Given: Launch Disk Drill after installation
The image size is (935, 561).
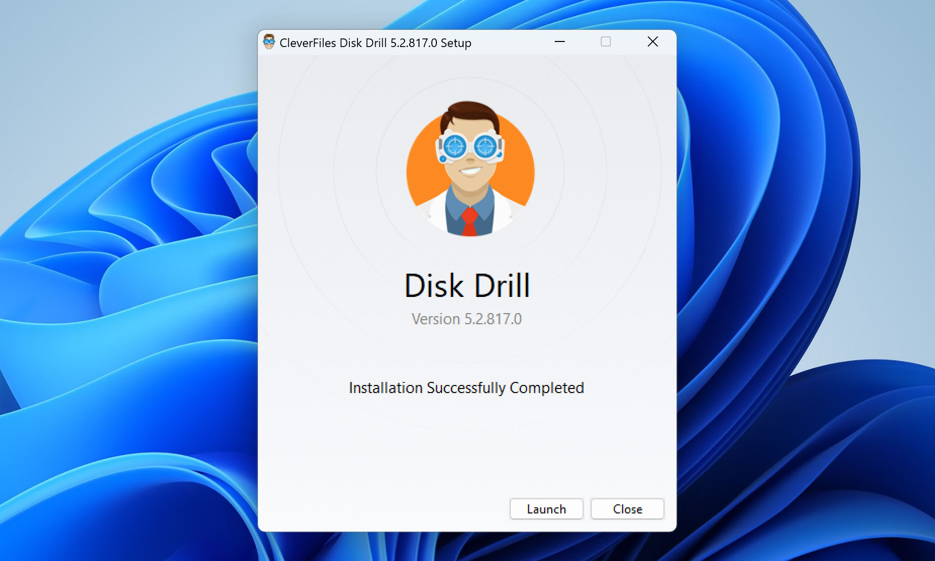Looking at the screenshot, I should tap(546, 509).
